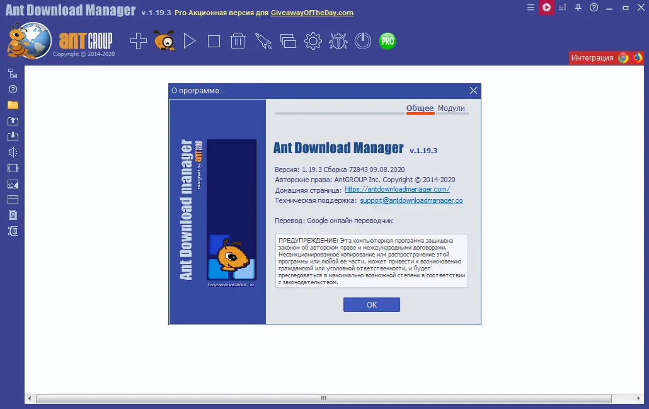Close the О программе dialog
The image size is (649, 409).
click(473, 91)
